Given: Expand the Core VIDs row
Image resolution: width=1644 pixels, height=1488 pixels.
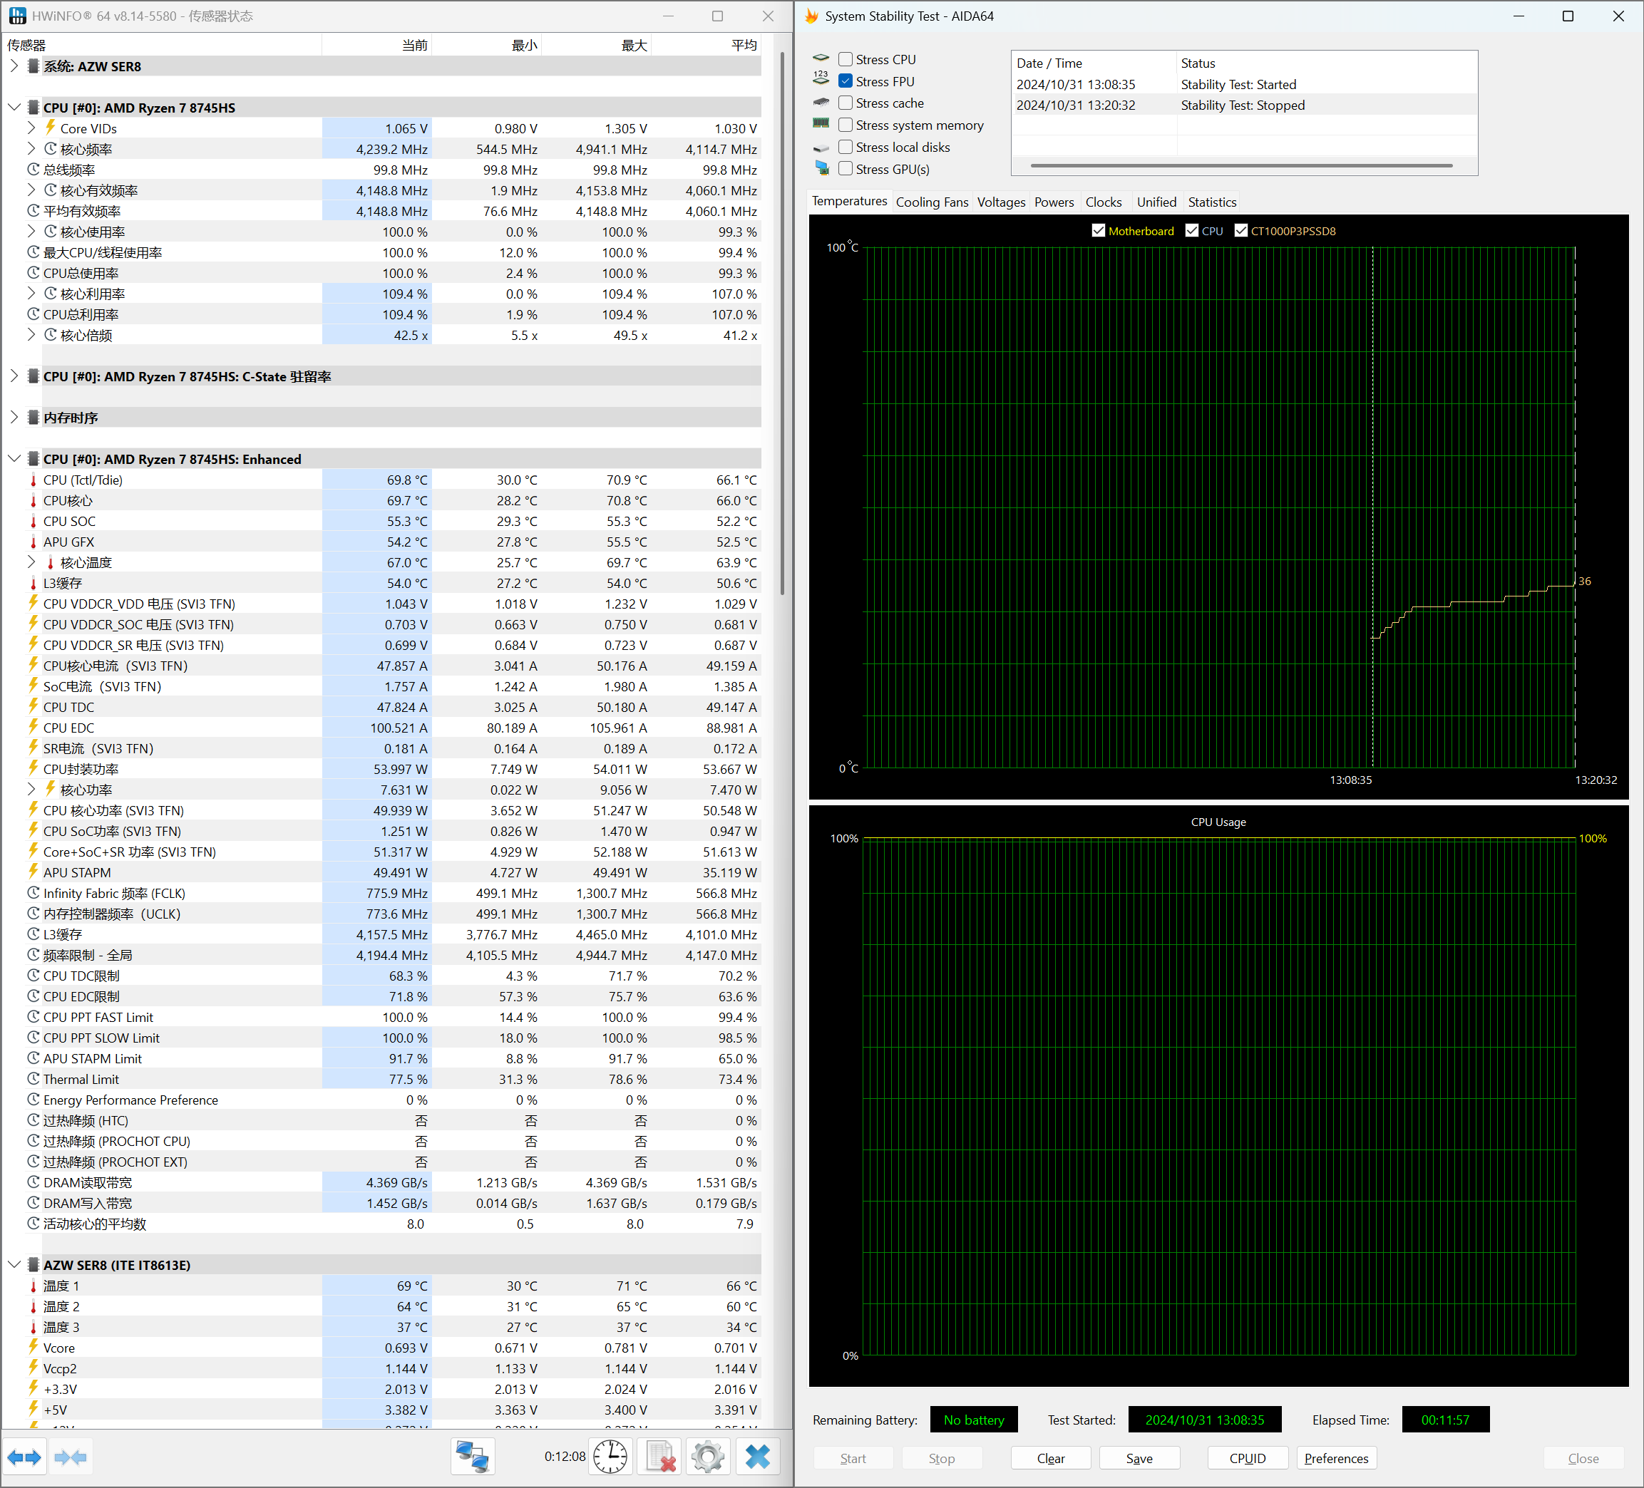Looking at the screenshot, I should [31, 128].
